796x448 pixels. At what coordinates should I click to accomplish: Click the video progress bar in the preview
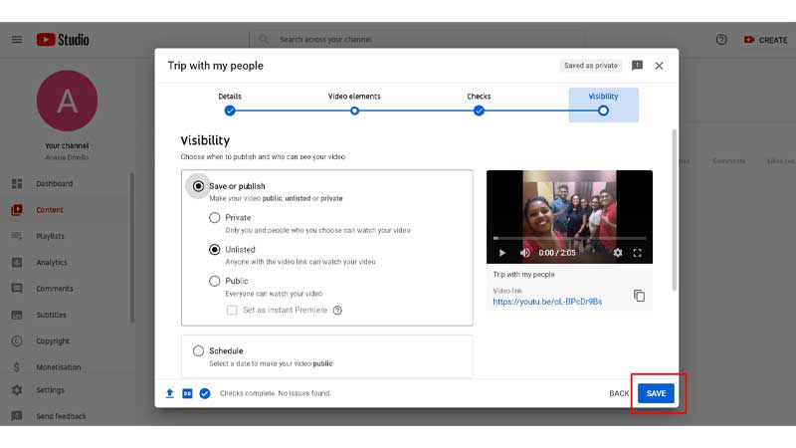[569, 238]
